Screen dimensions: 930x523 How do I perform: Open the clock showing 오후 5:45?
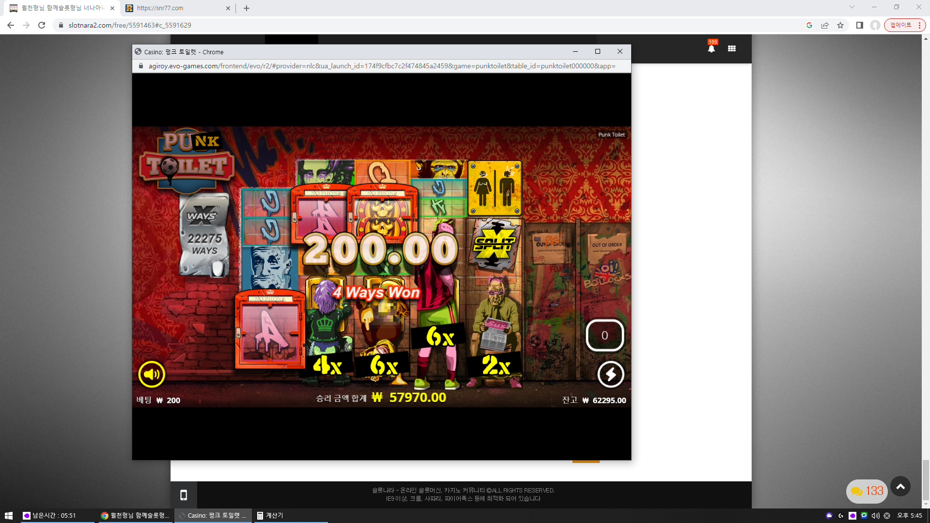click(x=909, y=516)
